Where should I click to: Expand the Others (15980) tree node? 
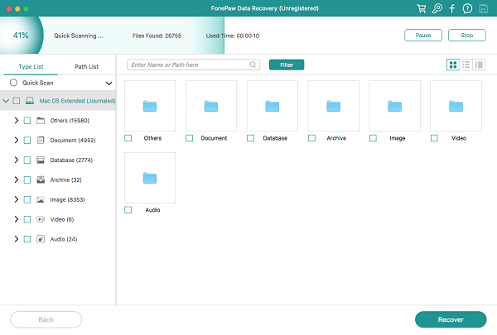point(17,120)
